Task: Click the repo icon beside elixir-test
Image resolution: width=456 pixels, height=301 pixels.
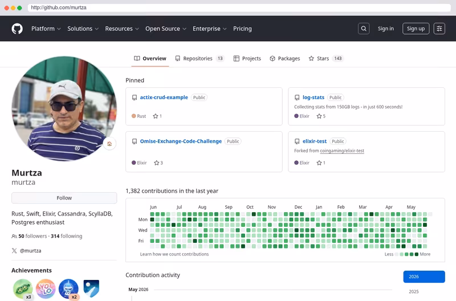Action: (x=297, y=141)
